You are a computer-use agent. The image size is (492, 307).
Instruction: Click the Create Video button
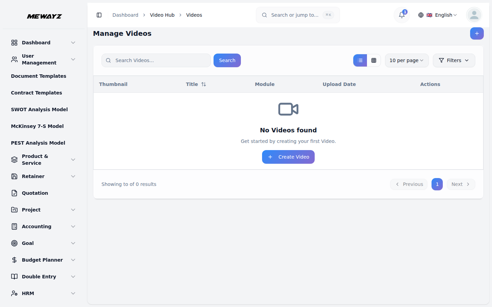(288, 157)
